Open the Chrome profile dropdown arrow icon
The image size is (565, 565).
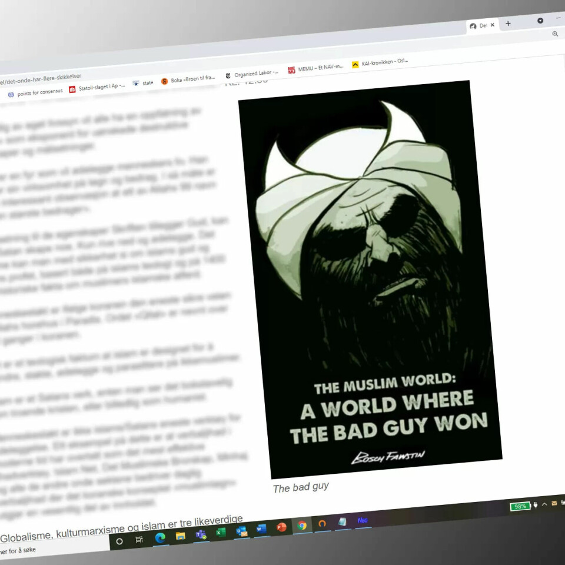pos(540,21)
